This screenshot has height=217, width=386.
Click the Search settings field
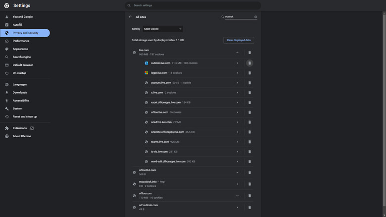pos(193,5)
